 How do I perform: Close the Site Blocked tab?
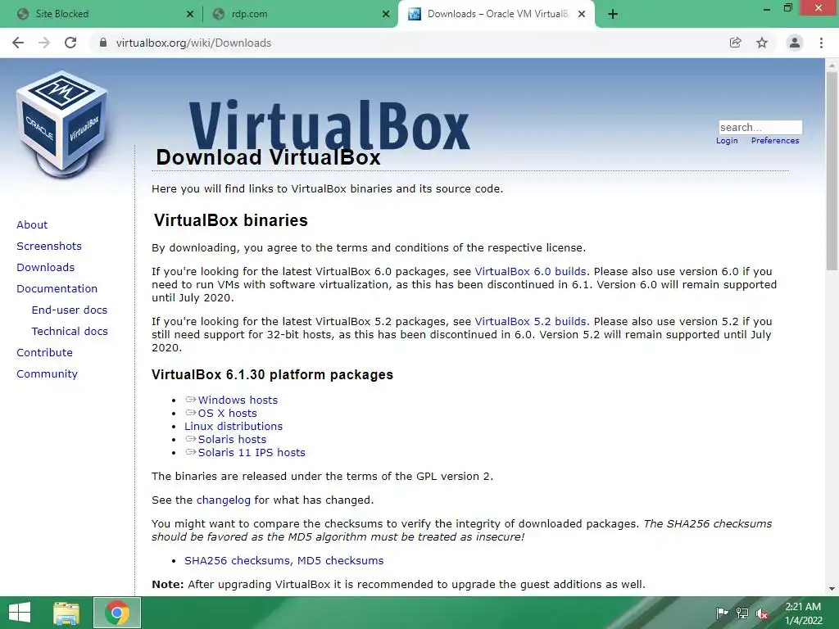click(x=190, y=15)
